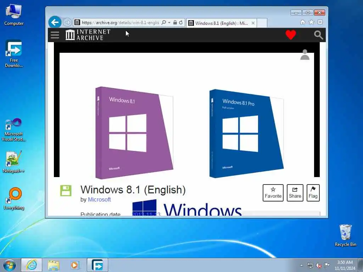Click the blue Windows 8.1 Pro box image
Viewport: 363px width, 272px height.
[247, 134]
